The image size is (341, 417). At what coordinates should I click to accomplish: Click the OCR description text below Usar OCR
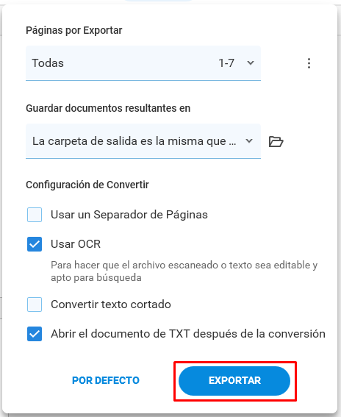pyautogui.click(x=184, y=271)
